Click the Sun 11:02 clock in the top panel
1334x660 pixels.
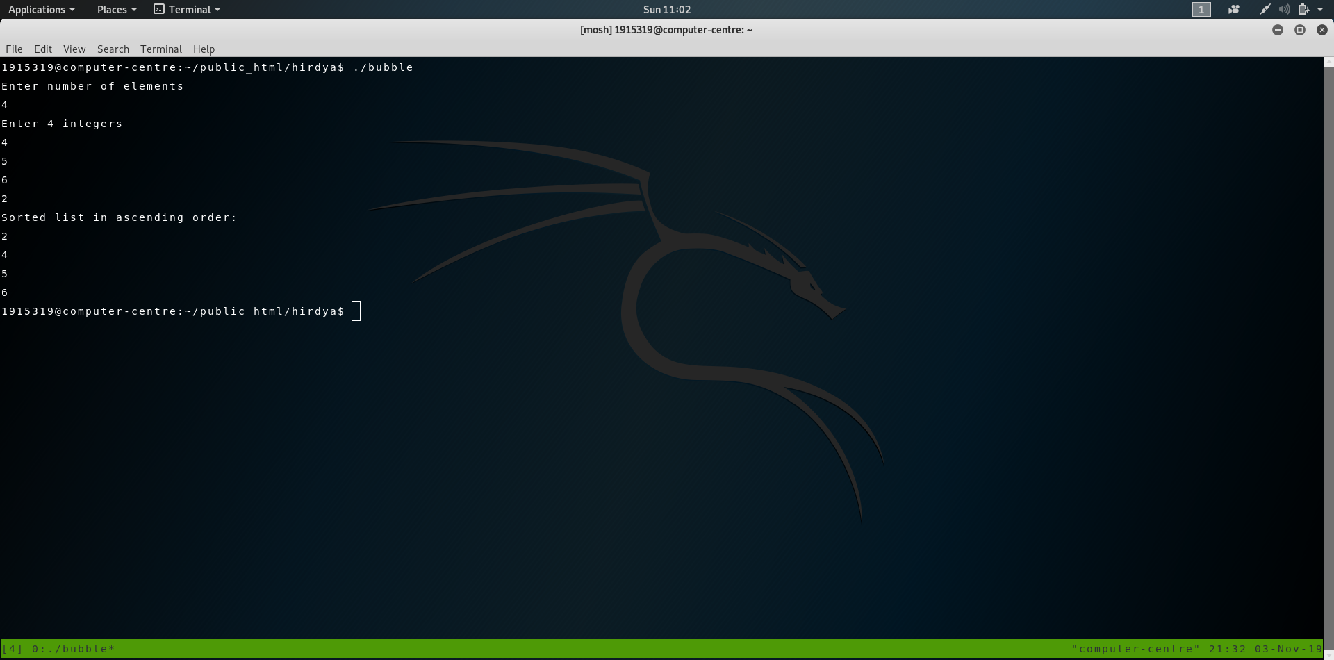pyautogui.click(x=667, y=9)
